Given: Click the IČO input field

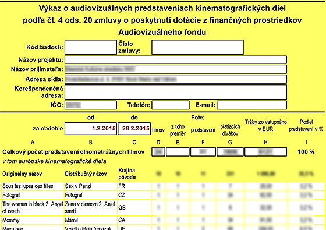Looking at the screenshot, I should point(91,105).
